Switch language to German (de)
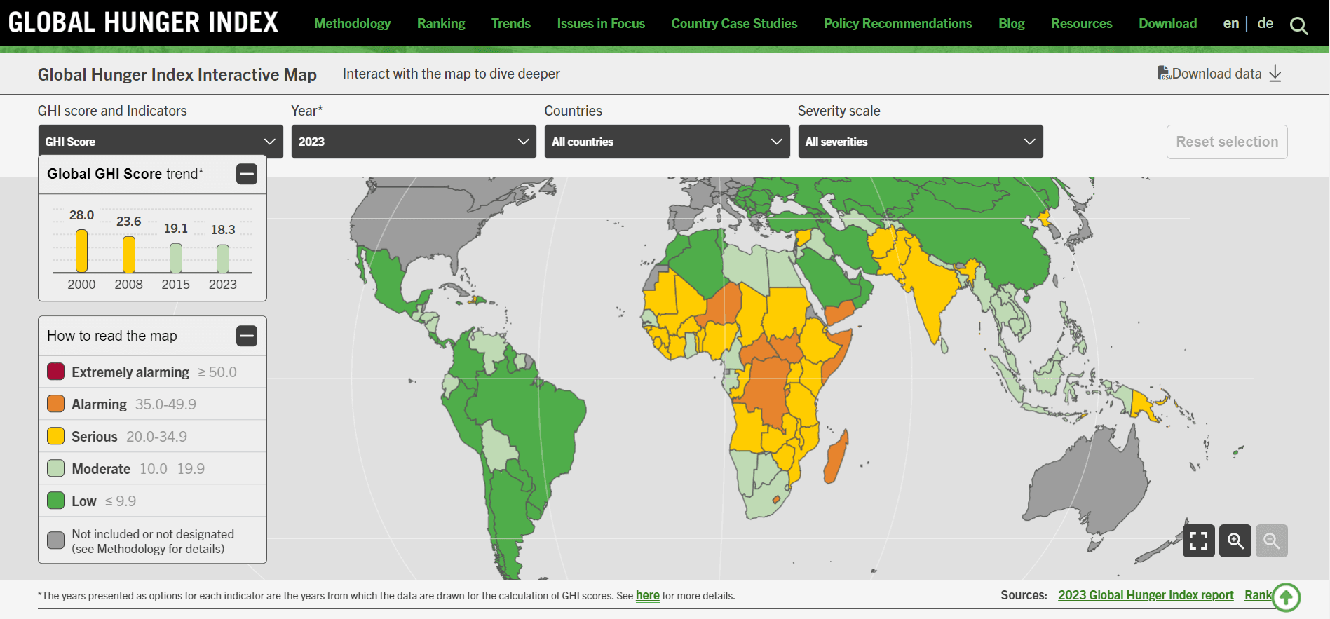This screenshot has height=619, width=1330. tap(1265, 23)
